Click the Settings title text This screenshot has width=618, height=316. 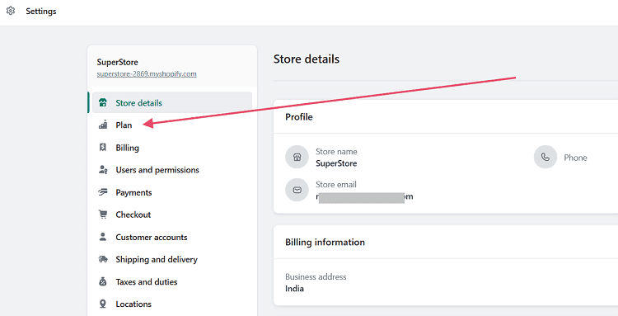[41, 12]
